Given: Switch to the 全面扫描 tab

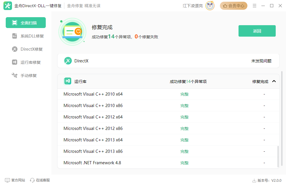Looking at the screenshot, I should [x=25, y=22].
